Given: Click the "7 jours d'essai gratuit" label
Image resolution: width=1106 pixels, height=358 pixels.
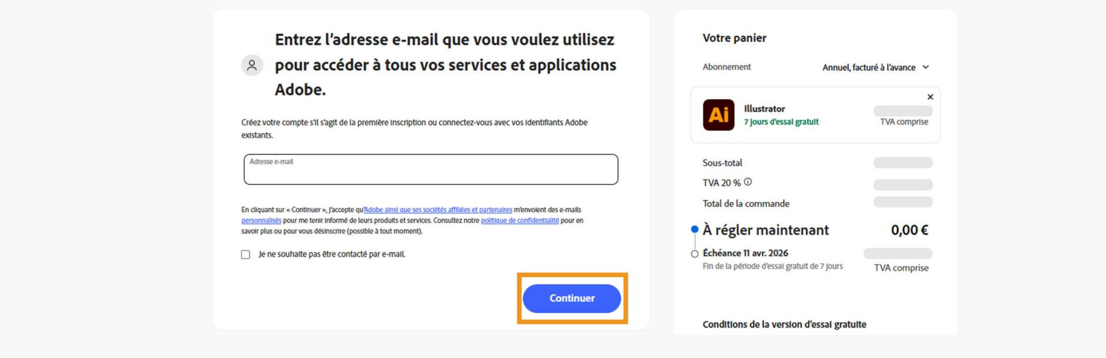Looking at the screenshot, I should pos(782,122).
